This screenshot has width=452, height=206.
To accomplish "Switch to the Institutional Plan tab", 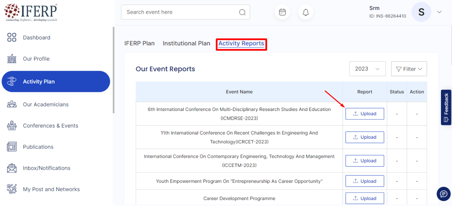I will tap(186, 43).
